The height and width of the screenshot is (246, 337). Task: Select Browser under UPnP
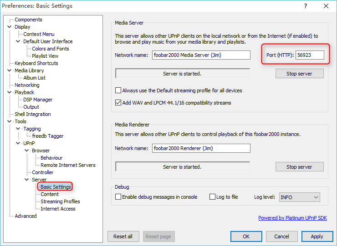(41, 151)
